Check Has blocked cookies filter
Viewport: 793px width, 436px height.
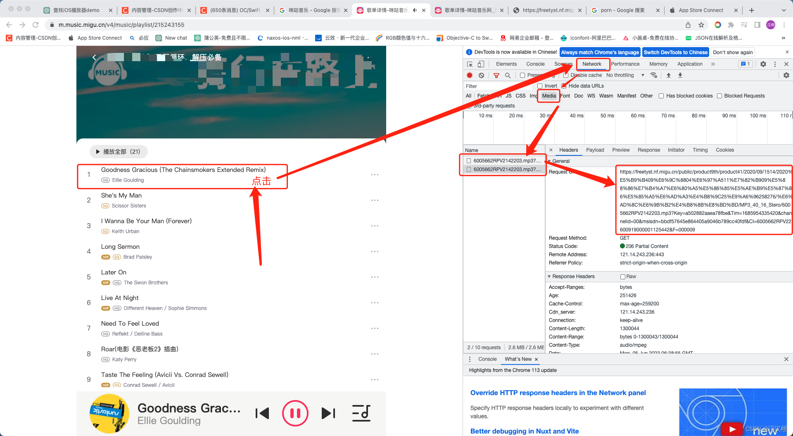(661, 96)
